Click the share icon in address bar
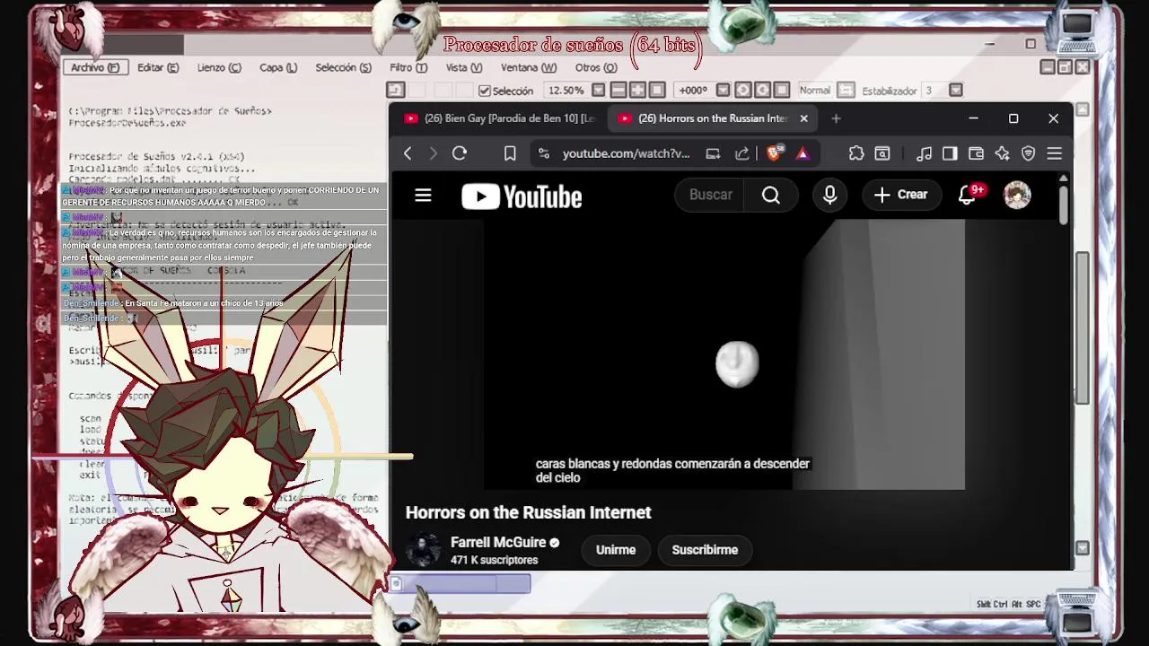 742,153
